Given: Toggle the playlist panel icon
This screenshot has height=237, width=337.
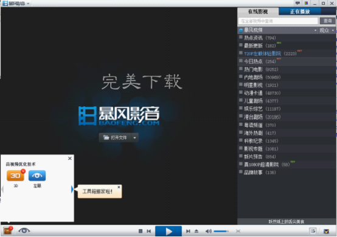Looking at the screenshot, I should (313, 231).
